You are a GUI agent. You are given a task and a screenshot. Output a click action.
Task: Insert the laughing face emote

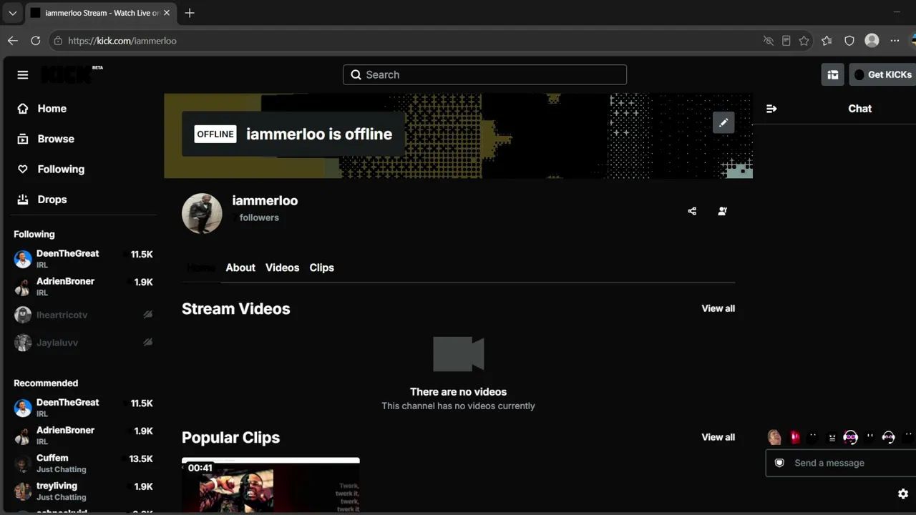click(774, 437)
